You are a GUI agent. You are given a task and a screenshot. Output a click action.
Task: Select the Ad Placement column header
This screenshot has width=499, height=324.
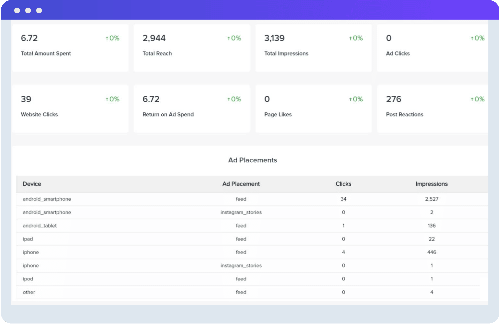click(241, 184)
